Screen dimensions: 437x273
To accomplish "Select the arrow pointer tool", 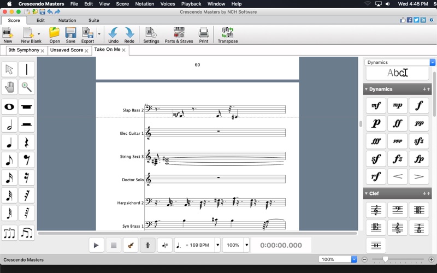I will (9, 69).
